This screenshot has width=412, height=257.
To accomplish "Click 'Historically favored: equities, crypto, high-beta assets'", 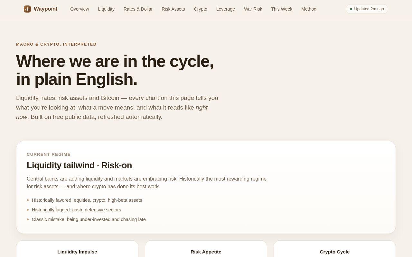I will coord(87,200).
